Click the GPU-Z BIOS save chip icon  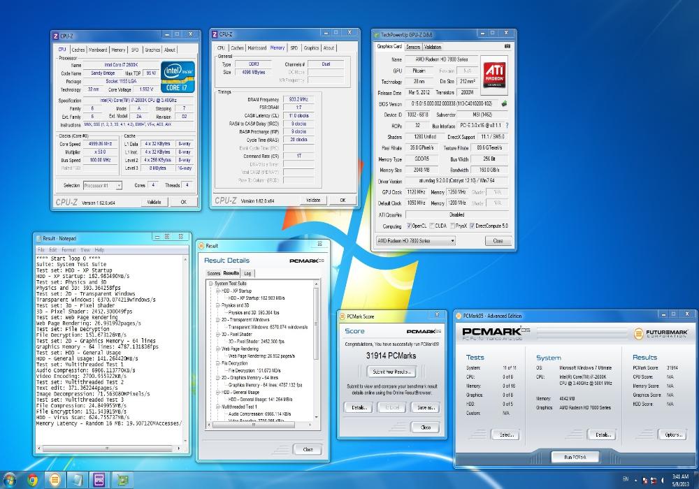point(504,103)
